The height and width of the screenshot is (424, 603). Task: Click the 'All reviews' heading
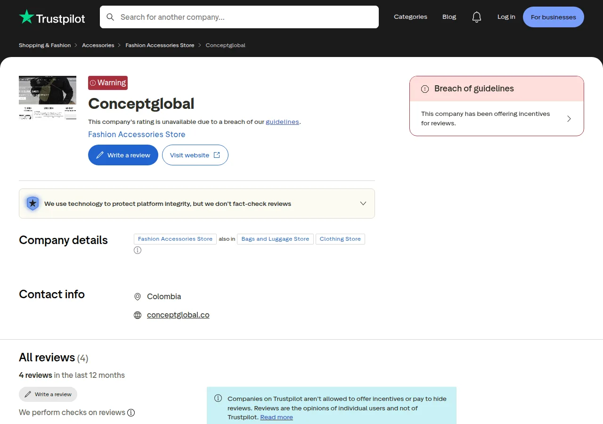47,358
